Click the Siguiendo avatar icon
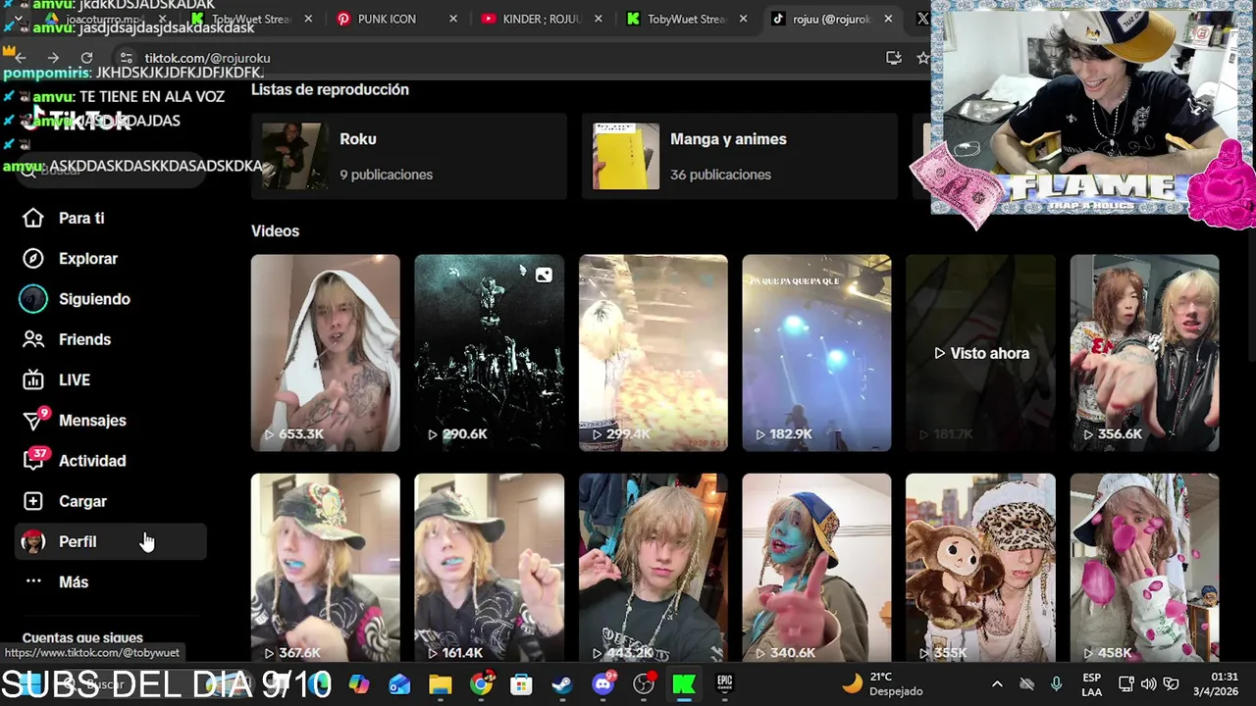 point(33,299)
